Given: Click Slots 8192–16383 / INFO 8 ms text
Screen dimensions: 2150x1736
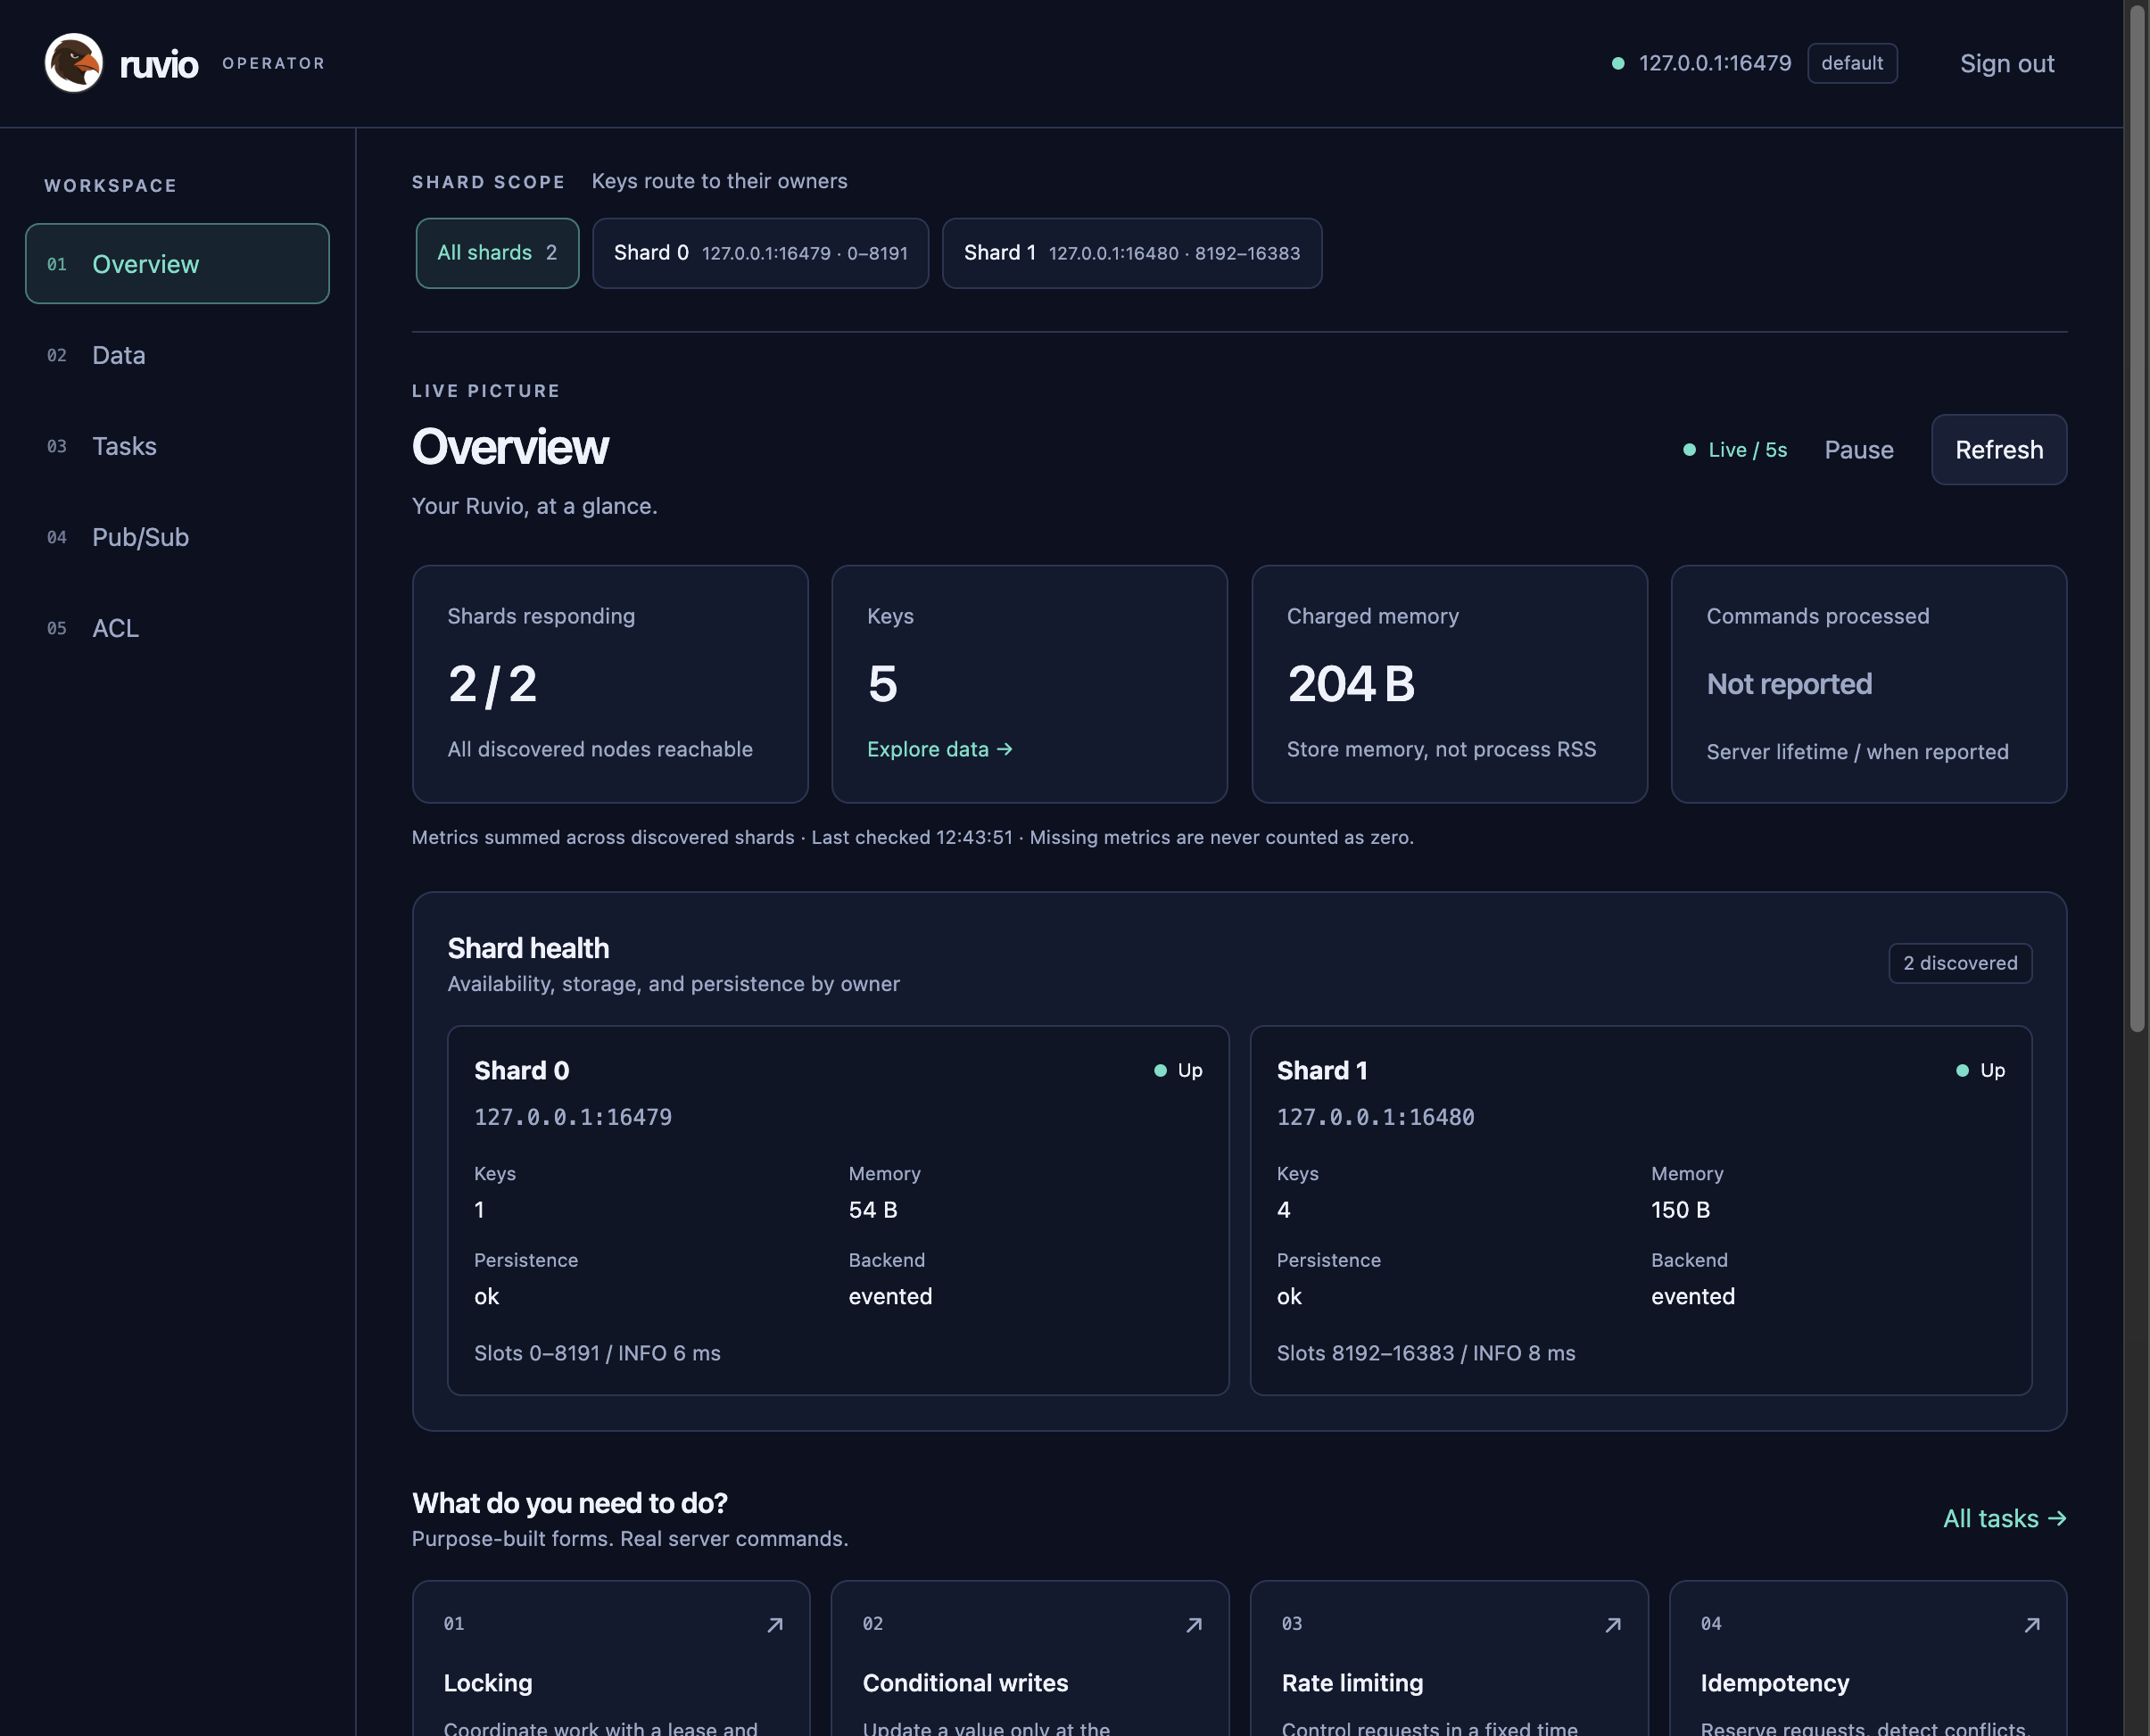Looking at the screenshot, I should (x=1426, y=1353).
